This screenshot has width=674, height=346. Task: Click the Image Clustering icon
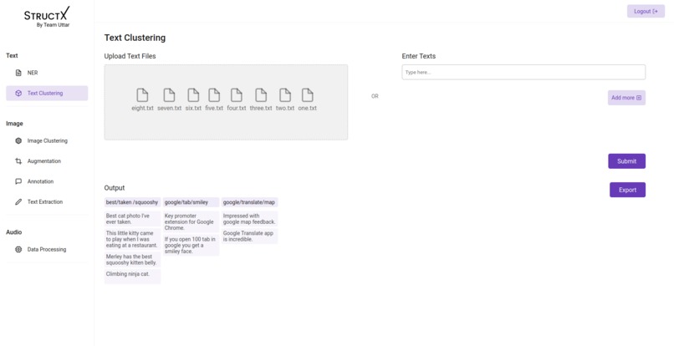point(18,140)
